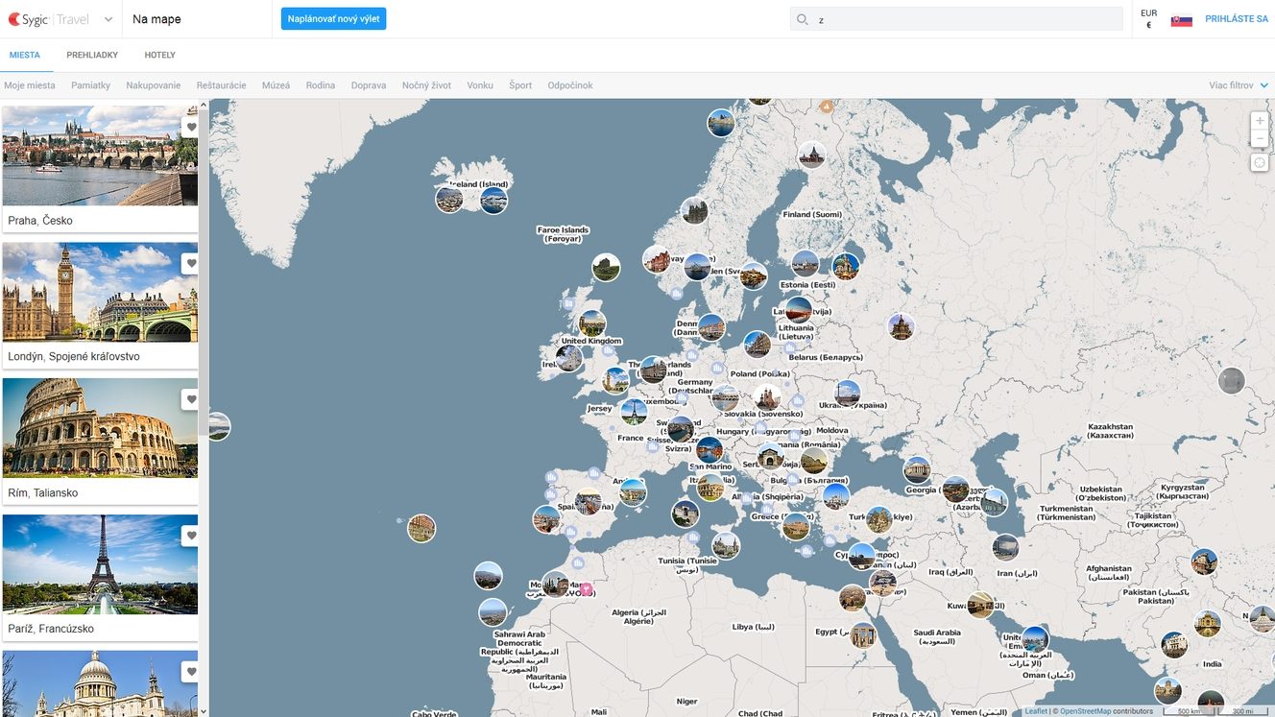The image size is (1275, 717).
Task: Select the Šport filter
Action: coord(520,85)
